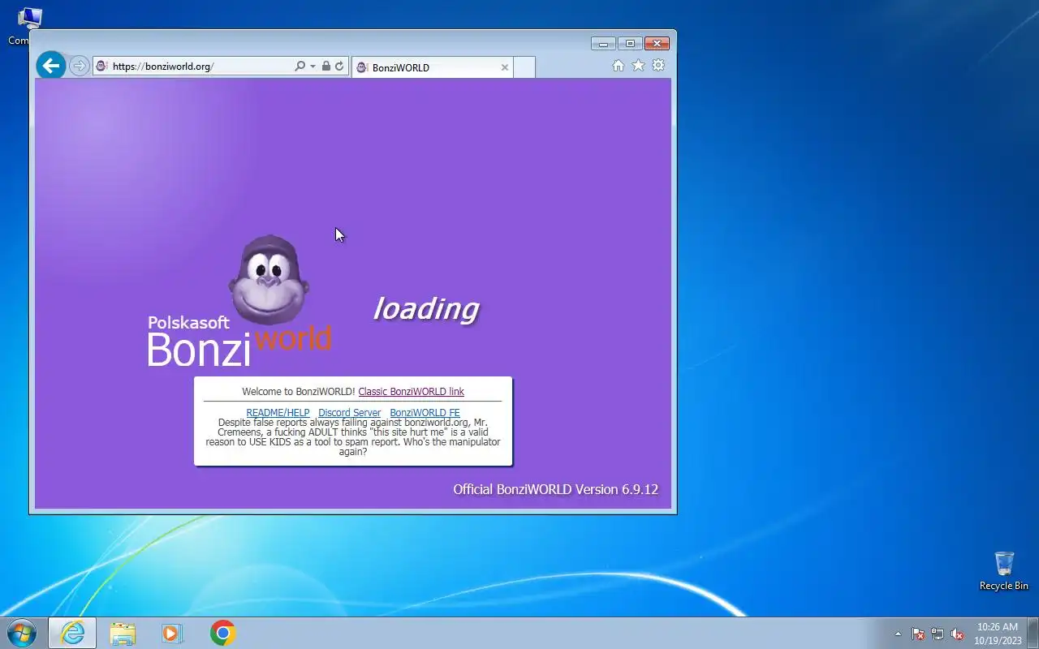Maximize the Internet Explorer window
The width and height of the screenshot is (1039, 649).
coord(630,44)
